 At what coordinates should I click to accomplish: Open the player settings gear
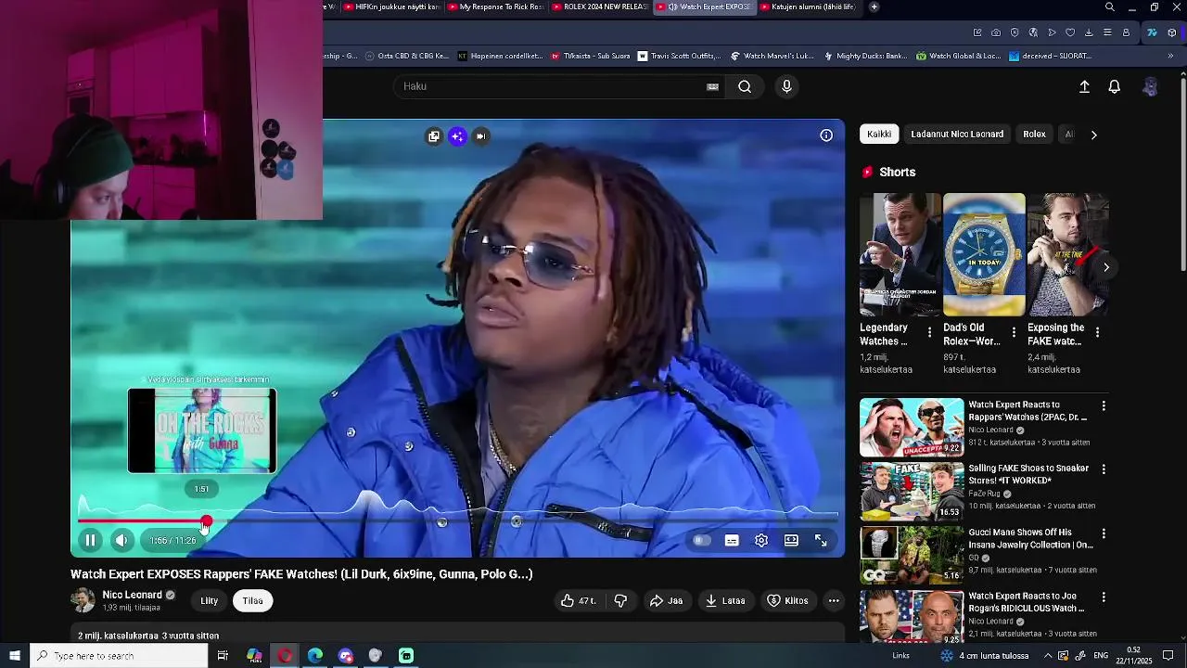761,540
